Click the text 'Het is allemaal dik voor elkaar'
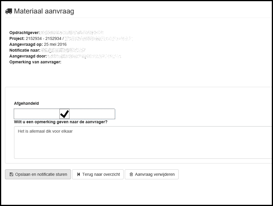The height and width of the screenshot is (206, 273). [45, 131]
